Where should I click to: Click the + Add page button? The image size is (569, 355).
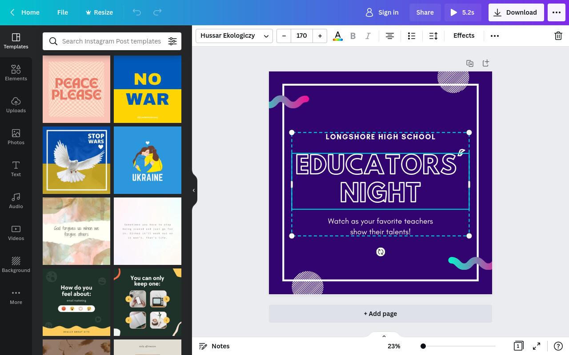[x=381, y=314]
